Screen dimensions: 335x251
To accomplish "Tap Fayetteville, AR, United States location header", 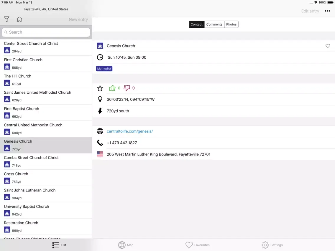I will [46, 9].
